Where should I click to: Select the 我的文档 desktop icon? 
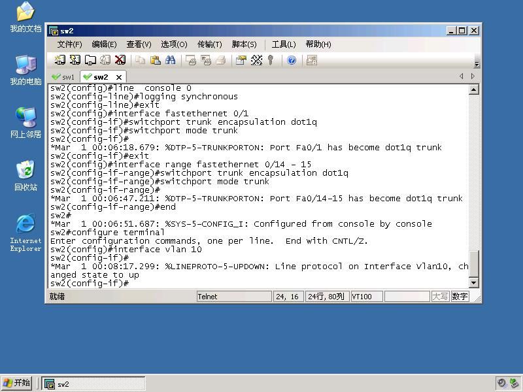pos(25,17)
